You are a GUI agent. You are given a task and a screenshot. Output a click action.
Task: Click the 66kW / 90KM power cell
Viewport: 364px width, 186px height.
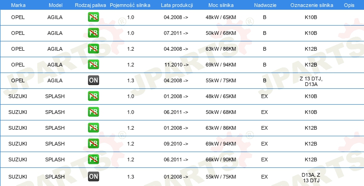(221, 159)
